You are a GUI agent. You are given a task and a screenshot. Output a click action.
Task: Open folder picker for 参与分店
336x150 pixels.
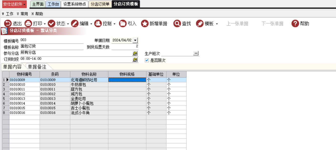[135, 54]
